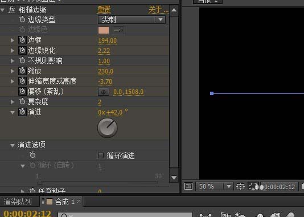Click the grid and guide options icon

(x=240, y=187)
